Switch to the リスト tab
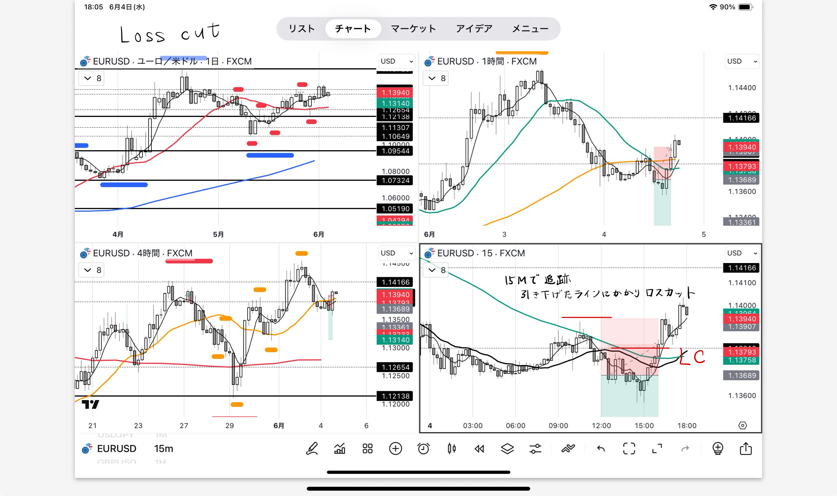The width and height of the screenshot is (837, 496). 301,29
